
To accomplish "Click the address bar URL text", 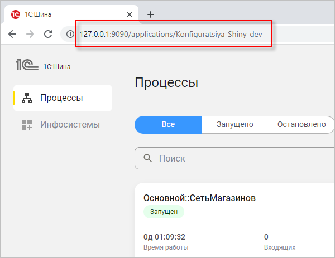I will 171,34.
